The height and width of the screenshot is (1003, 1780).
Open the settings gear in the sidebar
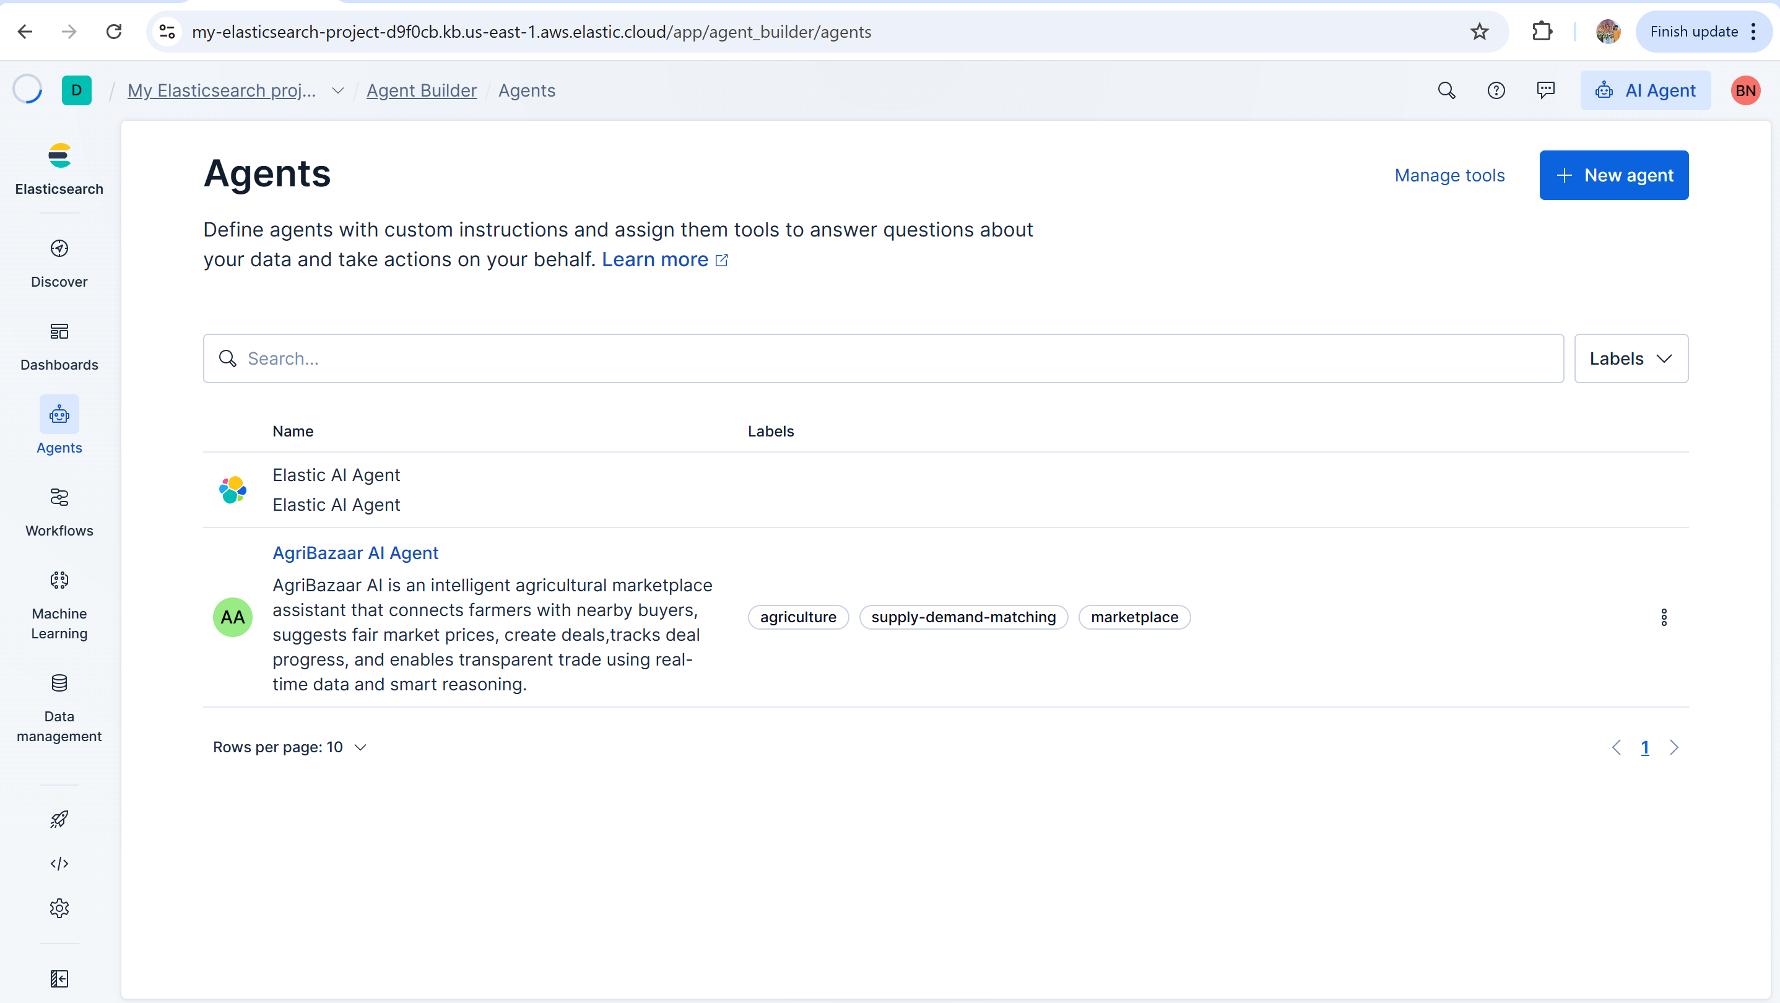click(59, 908)
